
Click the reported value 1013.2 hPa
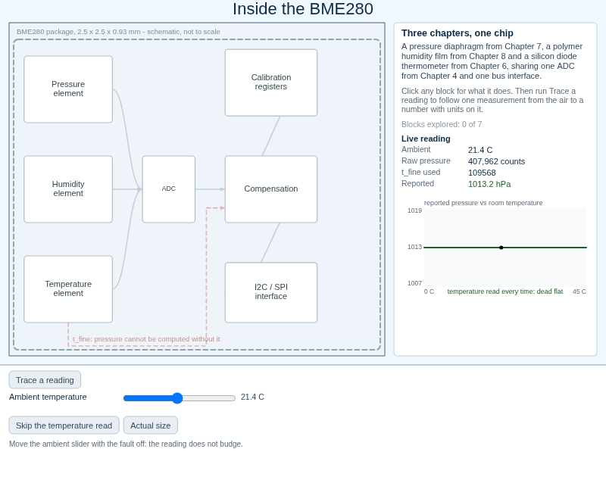(489, 184)
